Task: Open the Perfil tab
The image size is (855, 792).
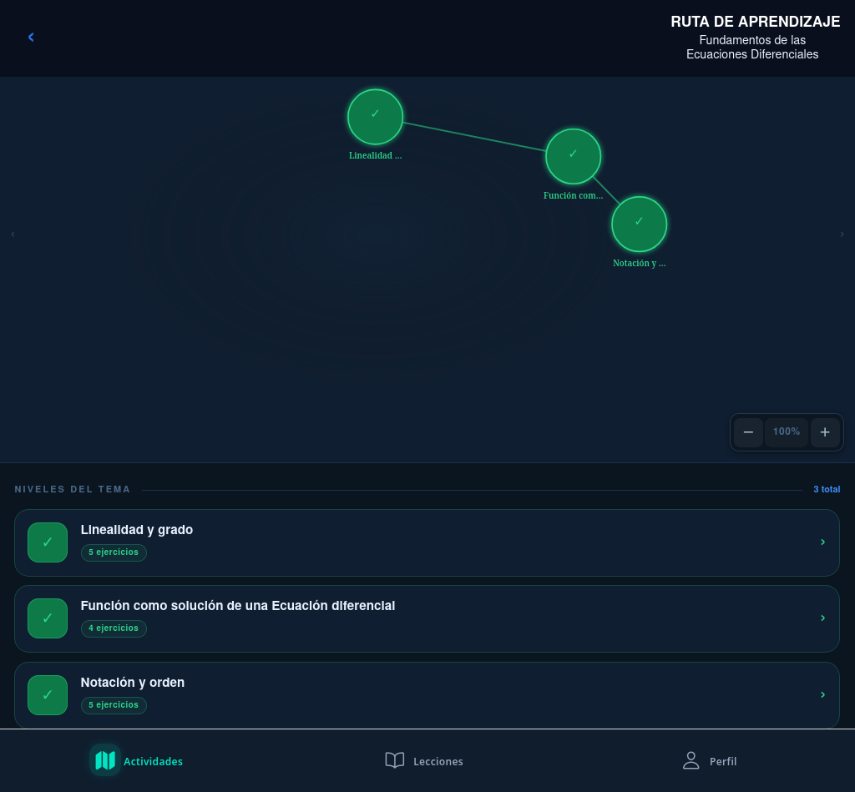Action: 722,761
